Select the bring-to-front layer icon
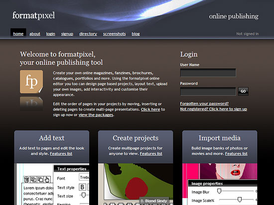Viewport: 274px width, 205px height. [33, 179]
